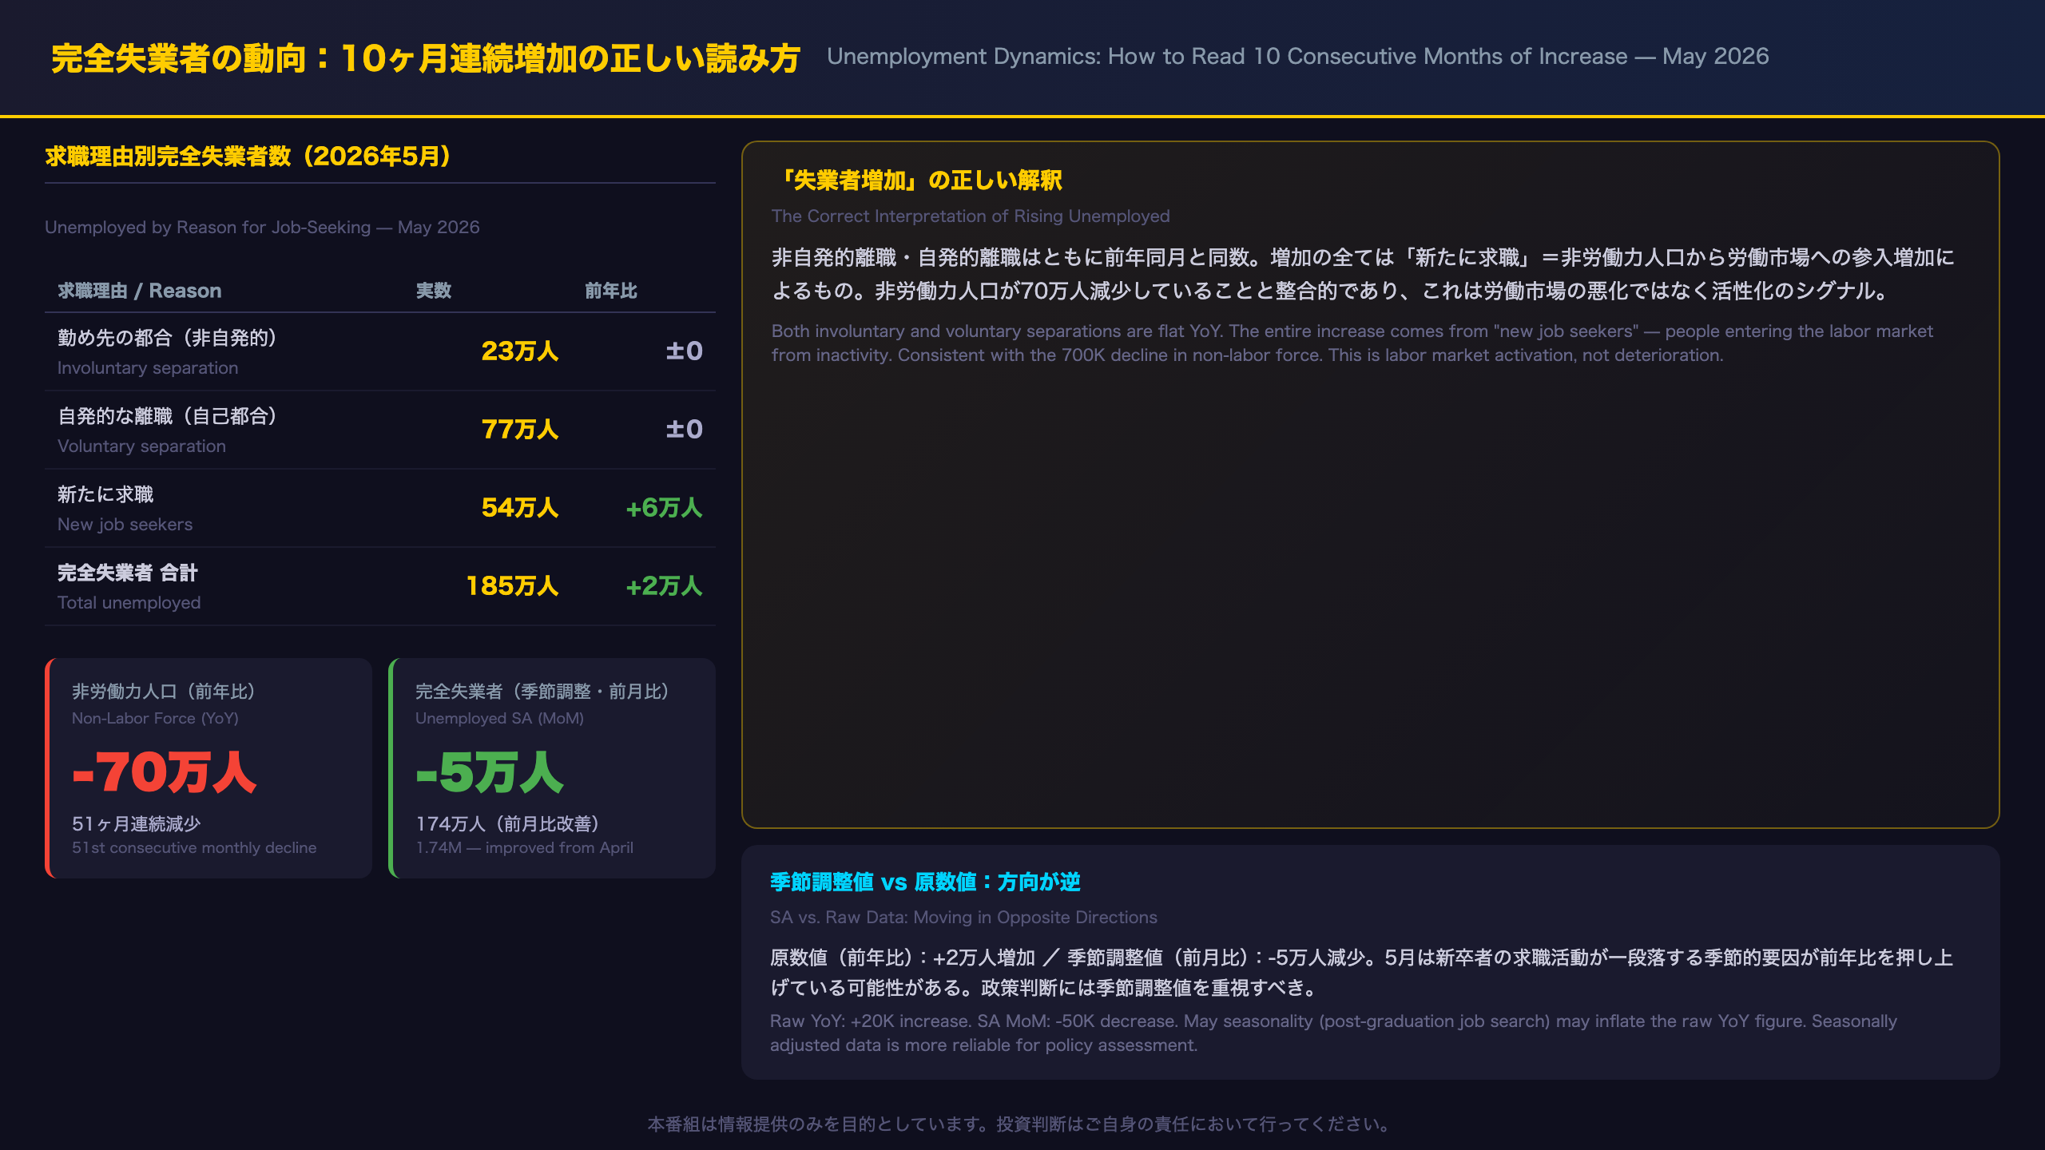Click the 季節調整値 vs 原数値 heading

925,882
